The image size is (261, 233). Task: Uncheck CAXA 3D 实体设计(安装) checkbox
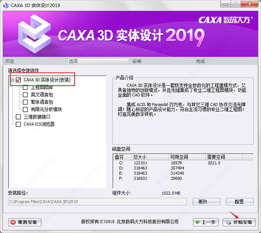pyautogui.click(x=18, y=80)
